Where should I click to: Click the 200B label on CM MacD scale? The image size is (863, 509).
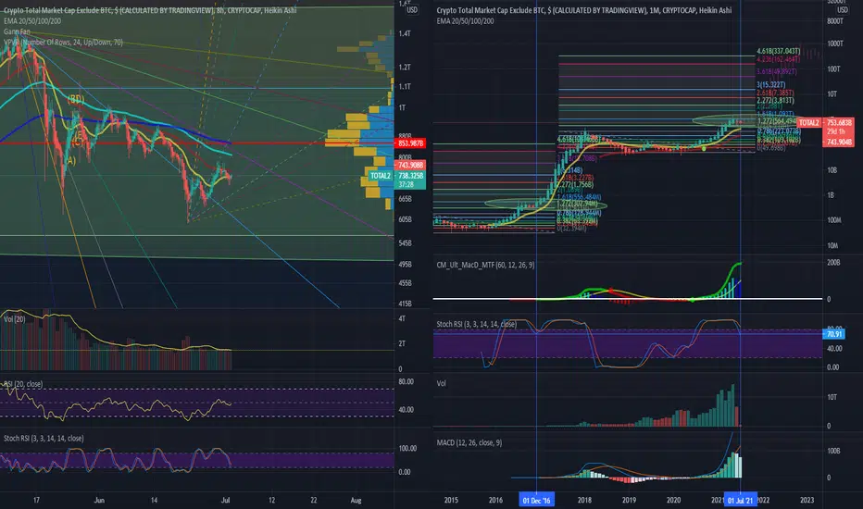point(833,263)
